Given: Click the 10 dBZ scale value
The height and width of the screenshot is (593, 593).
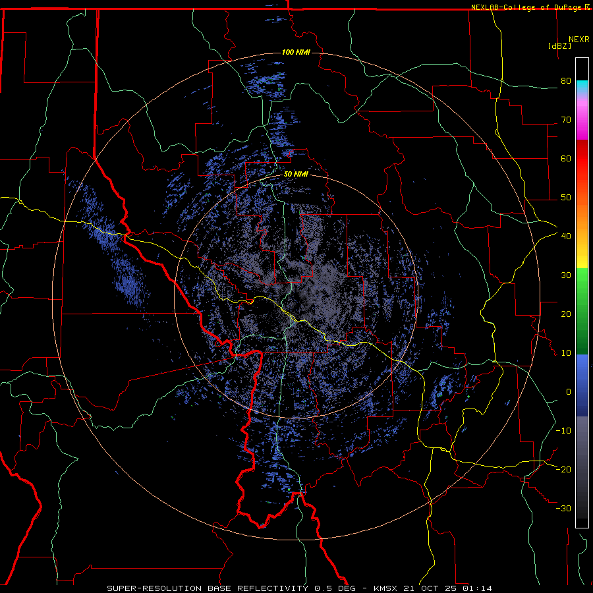Looking at the screenshot, I should 566,353.
